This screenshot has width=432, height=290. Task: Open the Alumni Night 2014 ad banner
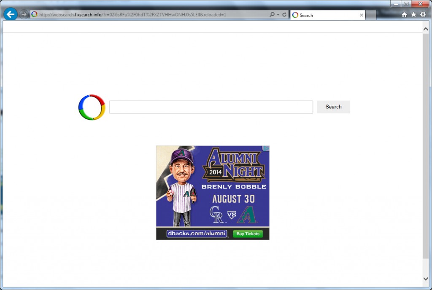pyautogui.click(x=213, y=193)
